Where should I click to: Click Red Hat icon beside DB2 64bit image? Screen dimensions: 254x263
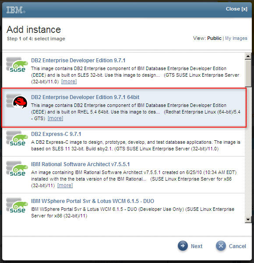[x=17, y=101]
